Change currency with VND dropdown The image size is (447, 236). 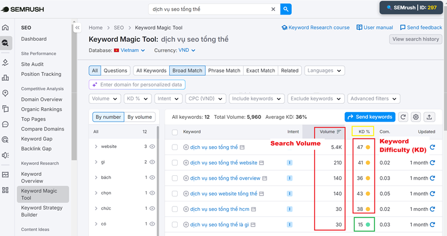pos(187,50)
